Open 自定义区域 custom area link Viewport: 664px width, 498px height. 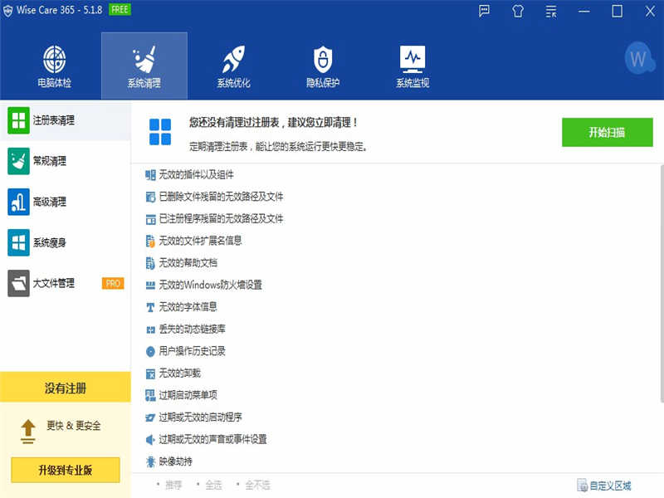604,486
